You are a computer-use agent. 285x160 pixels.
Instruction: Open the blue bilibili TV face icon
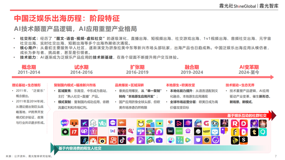point(215,132)
